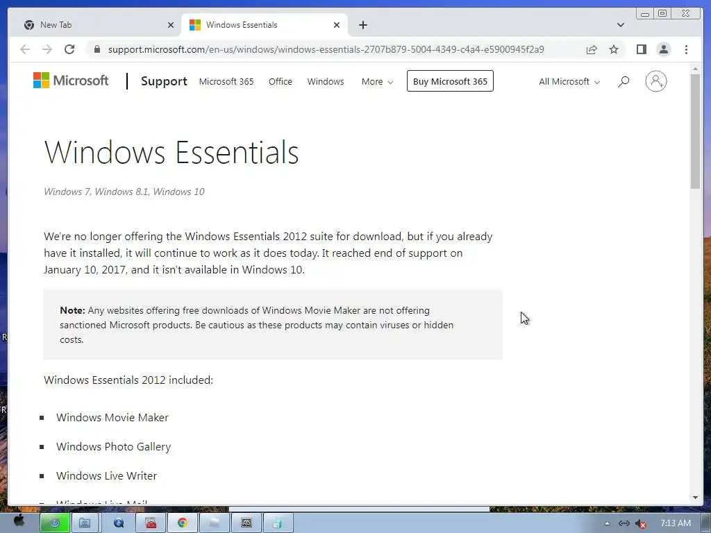The image size is (711, 533).
Task: Expand the All Microsoft dropdown
Action: [569, 82]
